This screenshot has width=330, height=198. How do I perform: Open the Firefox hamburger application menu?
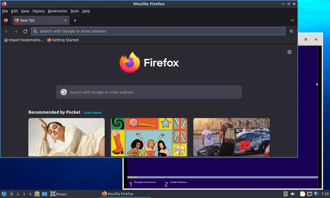pyautogui.click(x=291, y=31)
